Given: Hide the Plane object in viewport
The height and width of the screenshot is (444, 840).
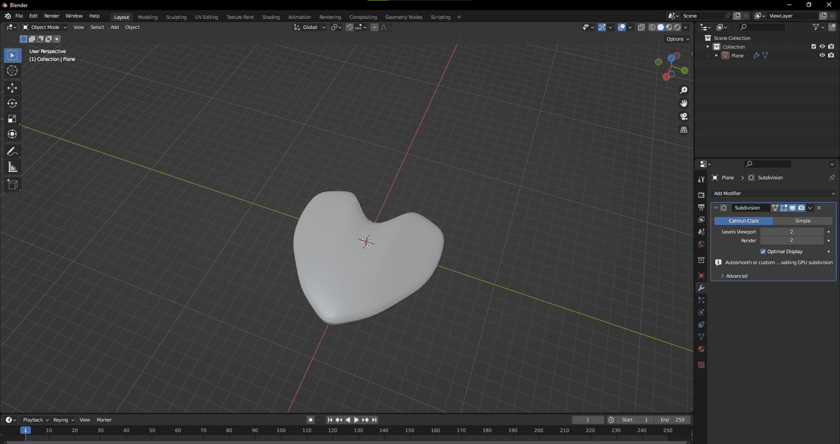Looking at the screenshot, I should coord(822,56).
